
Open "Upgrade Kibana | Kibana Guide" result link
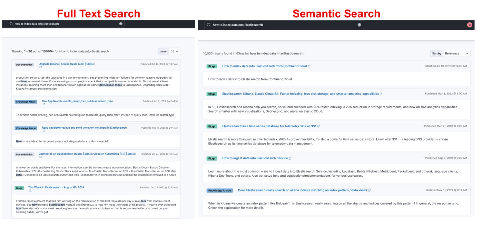(x=66, y=64)
